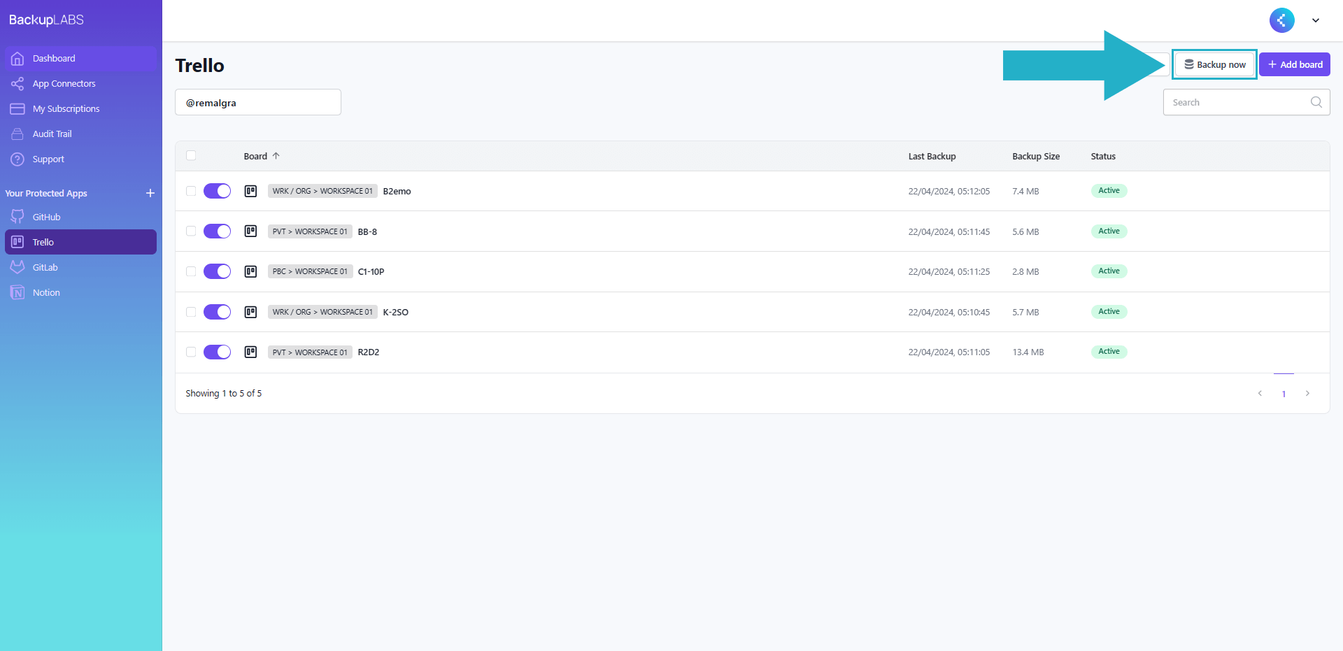Go to the previous page arrow
Screen dimensions: 1343x651
tap(1260, 394)
